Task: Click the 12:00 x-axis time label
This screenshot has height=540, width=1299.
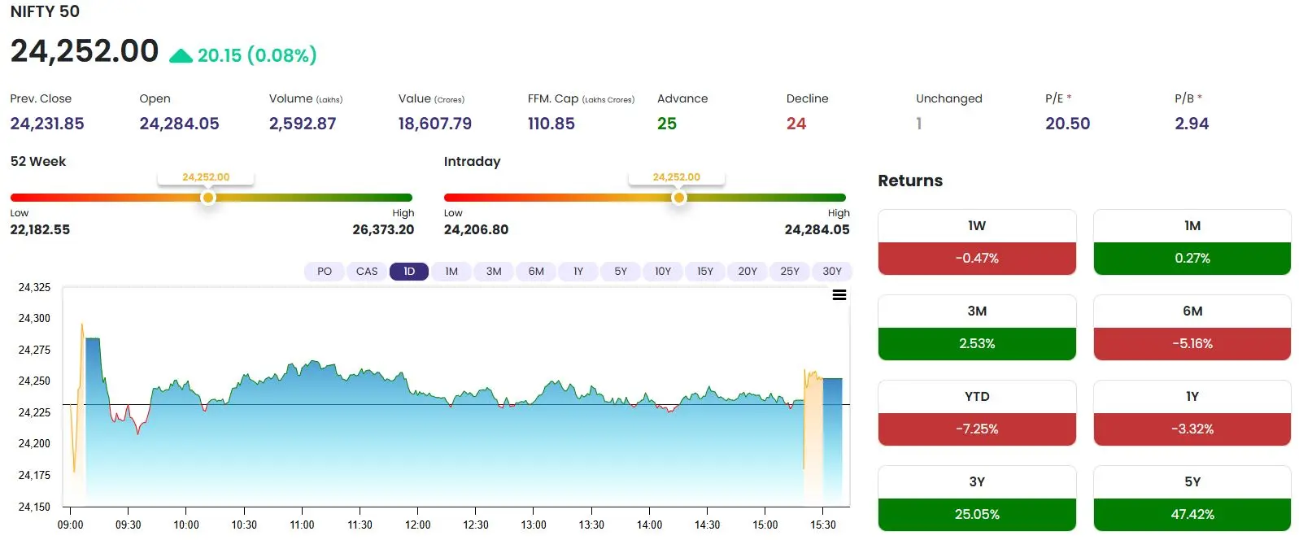Action: pyautogui.click(x=418, y=525)
